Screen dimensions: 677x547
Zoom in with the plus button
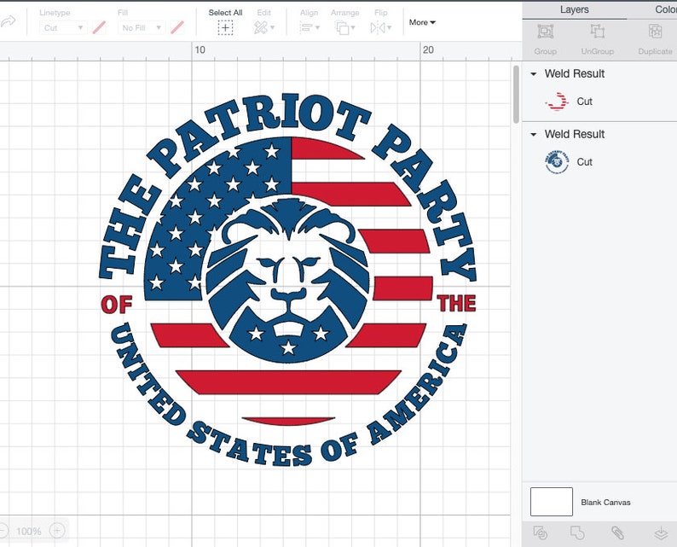pos(57,531)
